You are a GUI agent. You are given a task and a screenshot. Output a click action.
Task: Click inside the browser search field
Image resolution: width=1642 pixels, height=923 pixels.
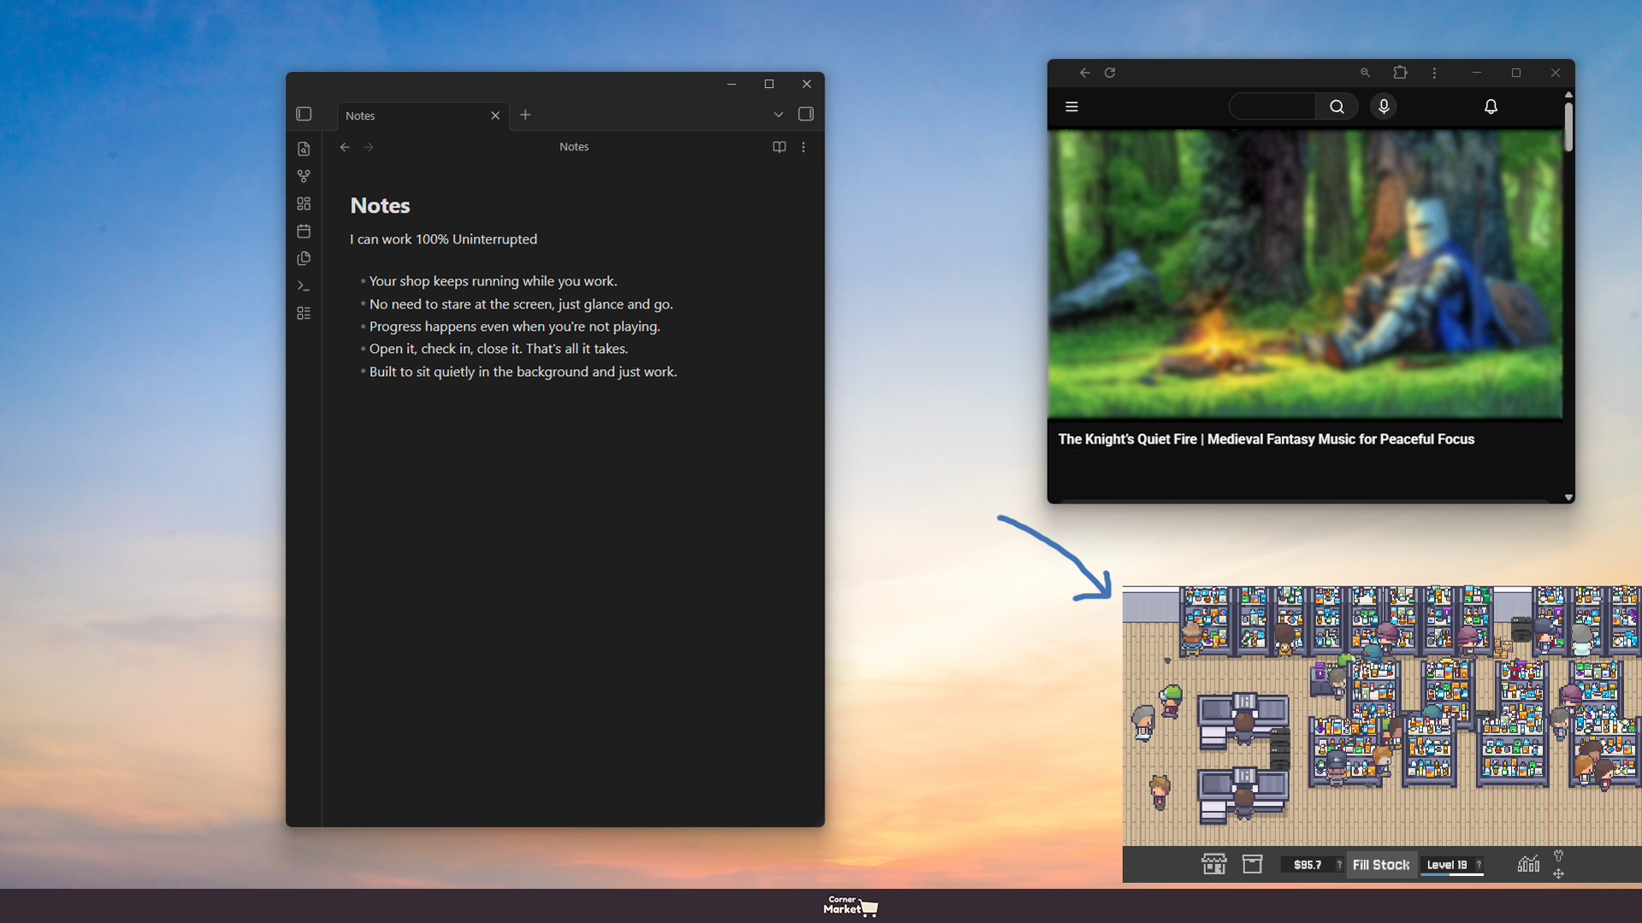(1272, 106)
